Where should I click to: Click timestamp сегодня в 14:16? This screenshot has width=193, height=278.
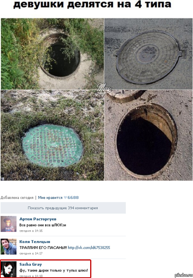coord(31,231)
